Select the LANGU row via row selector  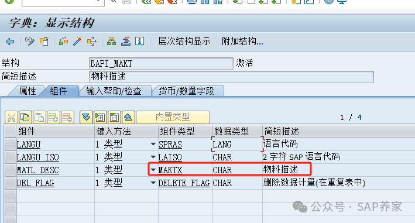pyautogui.click(x=11, y=145)
